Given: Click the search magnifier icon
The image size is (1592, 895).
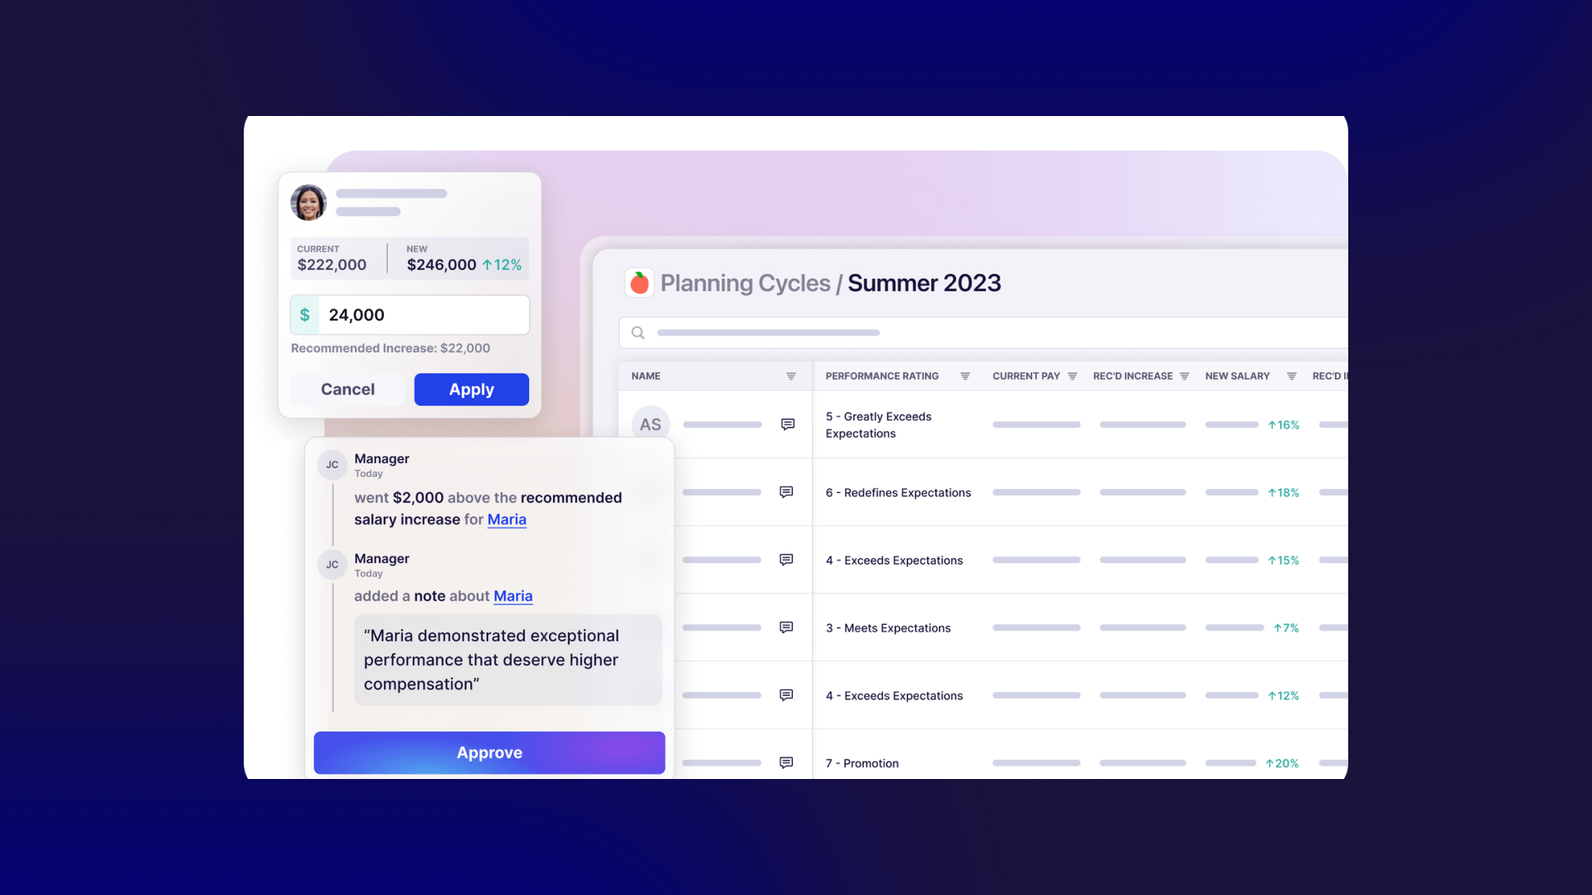Looking at the screenshot, I should 638,333.
